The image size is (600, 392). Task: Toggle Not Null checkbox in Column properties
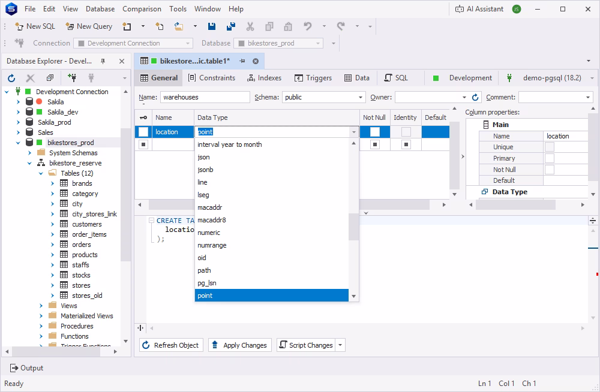coord(550,170)
